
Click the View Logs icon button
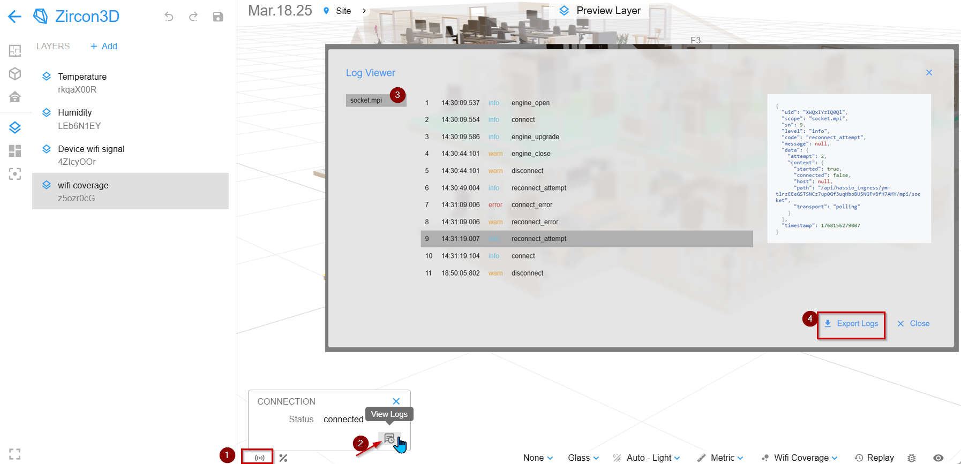tap(389, 439)
